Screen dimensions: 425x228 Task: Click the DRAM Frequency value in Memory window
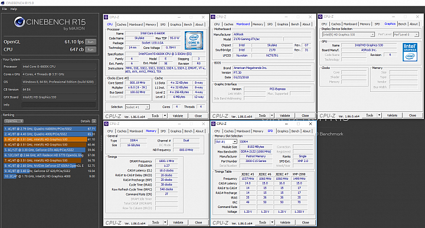coord(166,161)
